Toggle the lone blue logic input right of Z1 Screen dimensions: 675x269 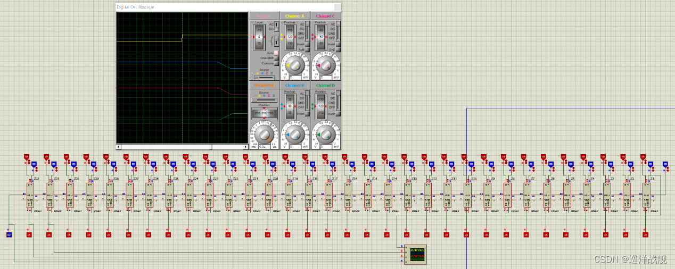(665, 163)
